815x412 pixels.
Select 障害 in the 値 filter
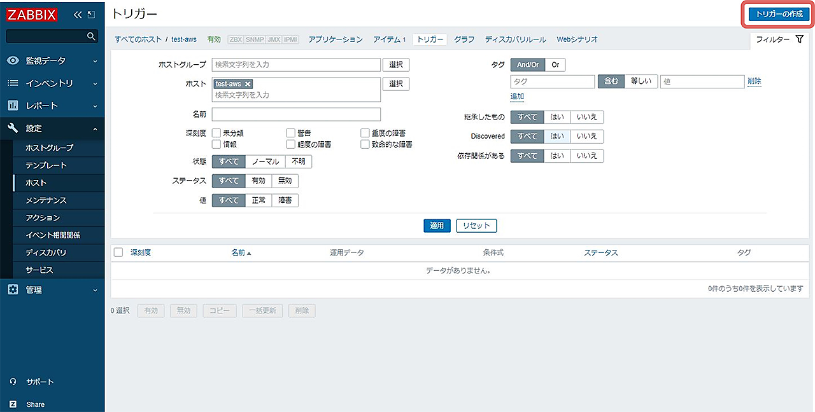(285, 200)
